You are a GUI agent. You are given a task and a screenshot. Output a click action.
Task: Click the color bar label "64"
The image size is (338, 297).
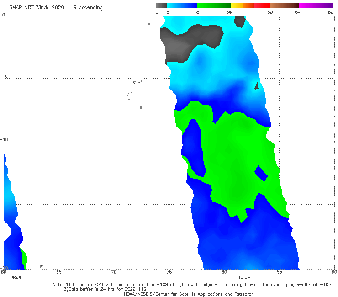pos(297,12)
